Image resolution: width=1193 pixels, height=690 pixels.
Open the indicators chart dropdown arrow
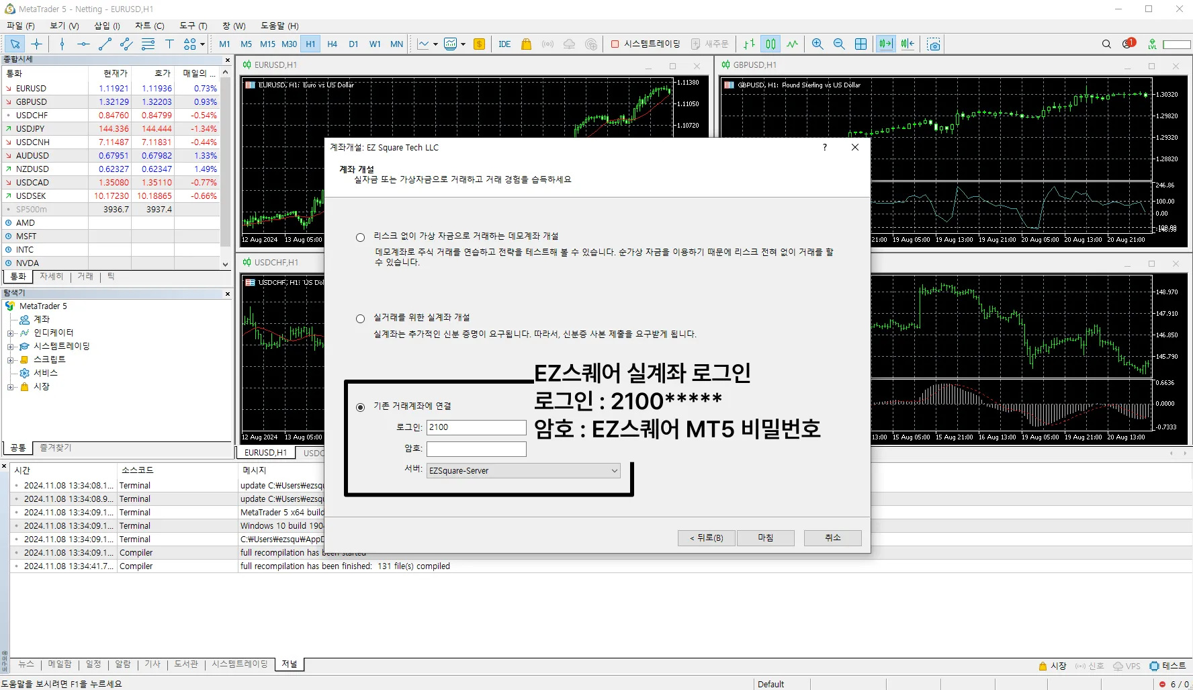click(x=463, y=44)
